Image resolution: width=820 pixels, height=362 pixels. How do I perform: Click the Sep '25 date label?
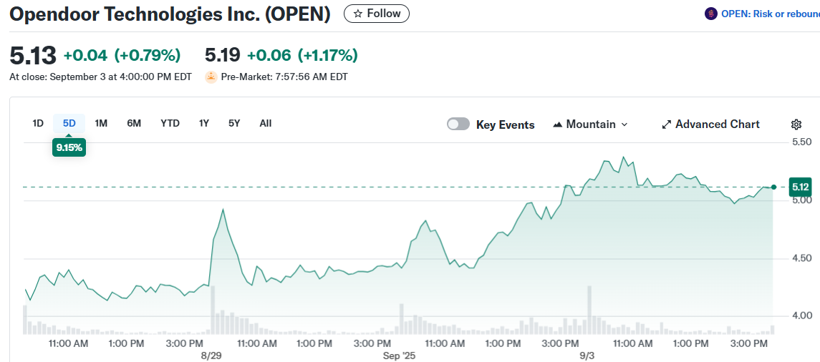point(399,356)
